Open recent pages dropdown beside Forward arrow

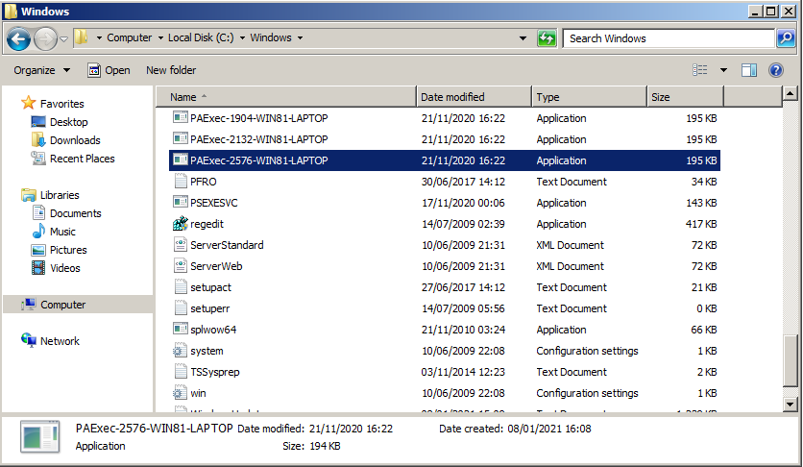tap(64, 38)
